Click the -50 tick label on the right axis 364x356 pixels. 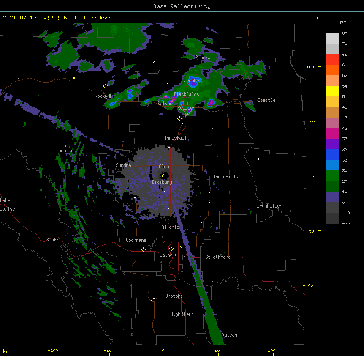[310, 231]
